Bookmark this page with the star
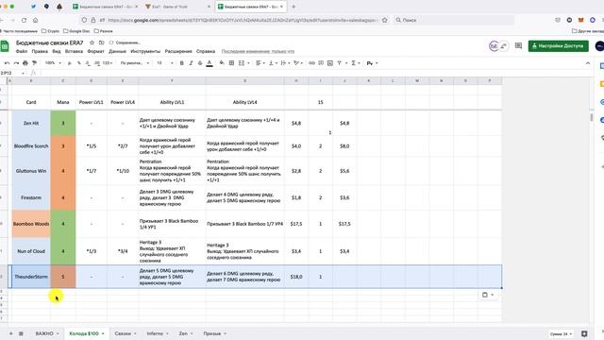Screen dimensions: 604x340 [x=384, y=20]
